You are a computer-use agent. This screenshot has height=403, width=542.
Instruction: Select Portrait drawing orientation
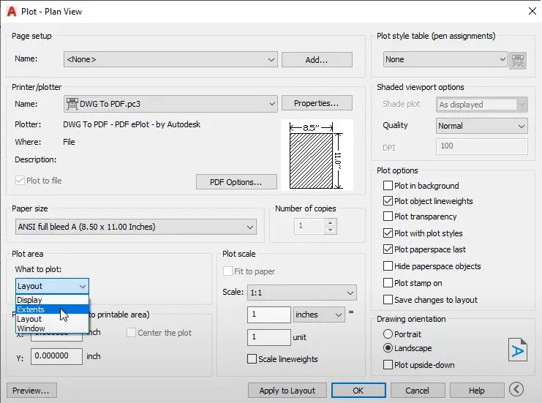coord(388,334)
